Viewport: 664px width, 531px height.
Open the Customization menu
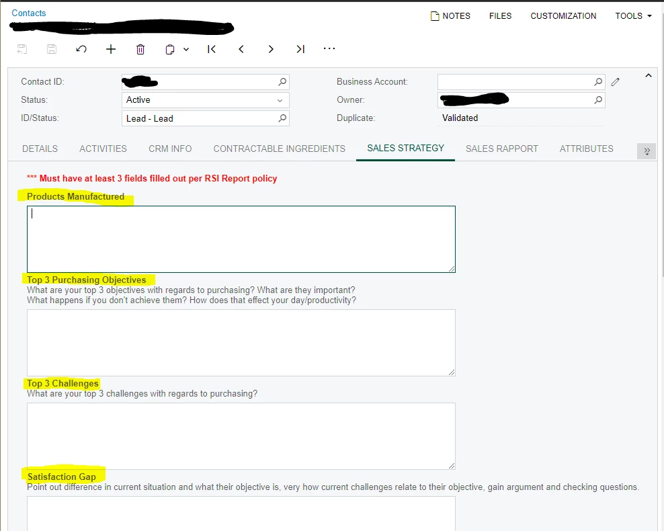[563, 16]
